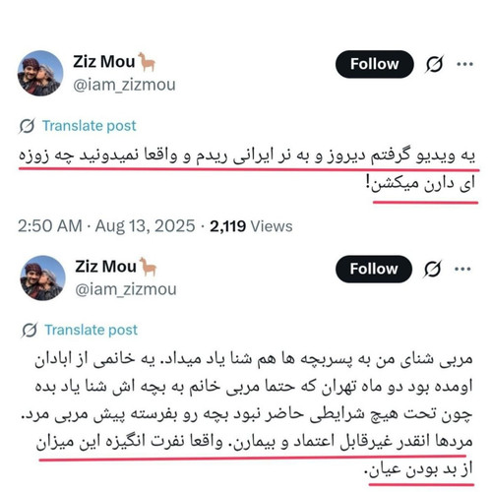Click the Grok icon on first post
Screen dimensions: 492x492
(x=434, y=64)
